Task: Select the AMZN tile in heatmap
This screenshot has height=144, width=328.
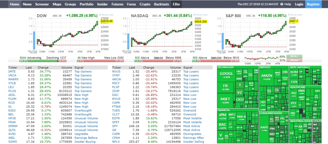Action: pos(266,77)
